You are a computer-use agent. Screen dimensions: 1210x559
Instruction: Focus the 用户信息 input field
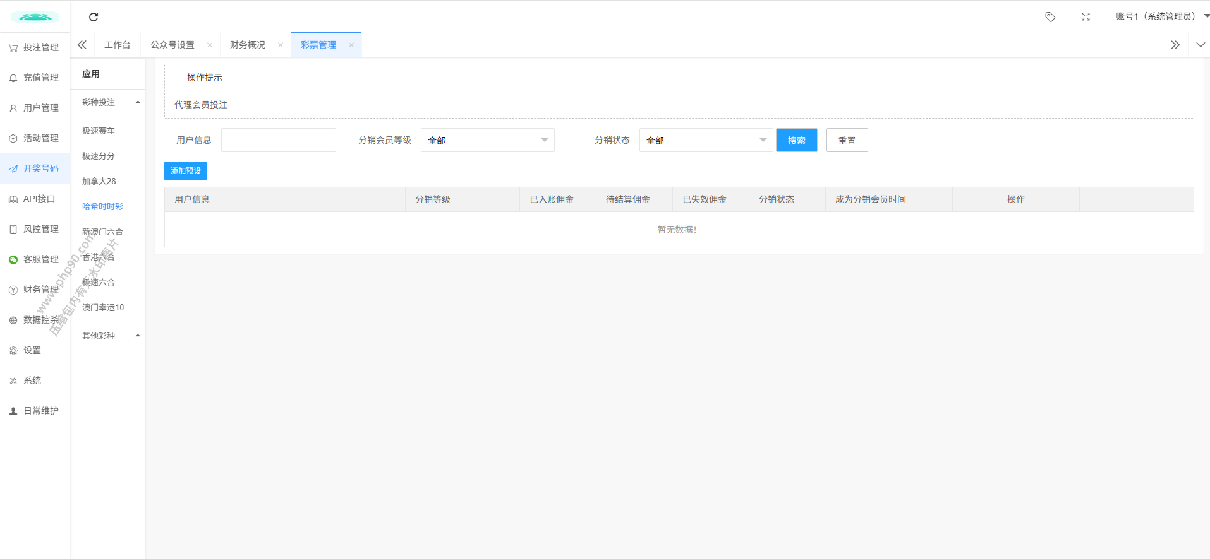coord(278,140)
